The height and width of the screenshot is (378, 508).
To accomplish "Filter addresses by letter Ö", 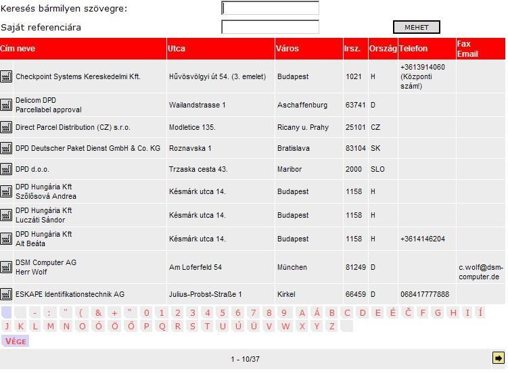I will tap(115, 327).
